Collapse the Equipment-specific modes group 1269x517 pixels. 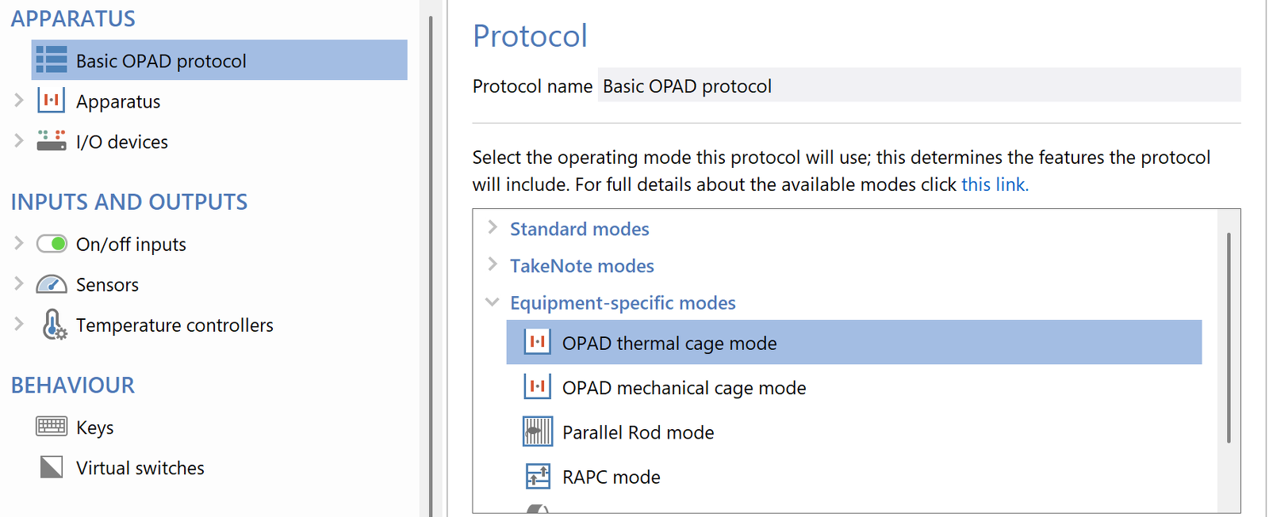click(493, 302)
